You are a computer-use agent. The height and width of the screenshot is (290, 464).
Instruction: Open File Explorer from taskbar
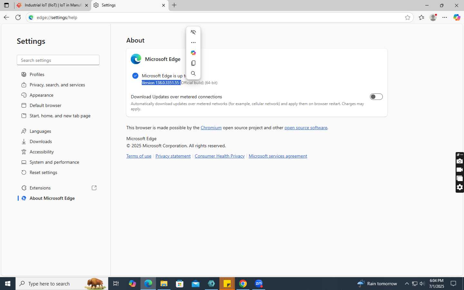pos(164,284)
